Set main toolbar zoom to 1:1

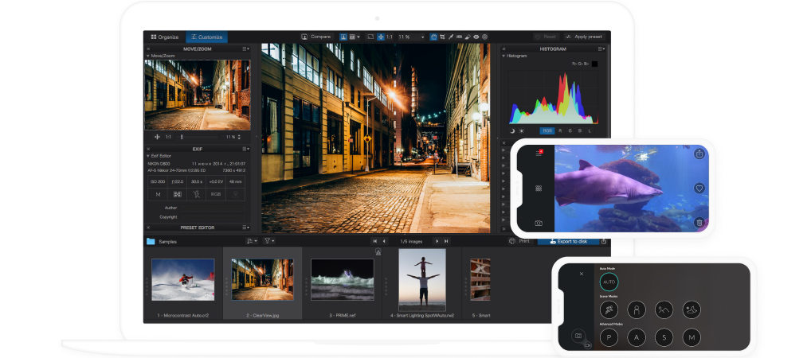[x=389, y=37]
